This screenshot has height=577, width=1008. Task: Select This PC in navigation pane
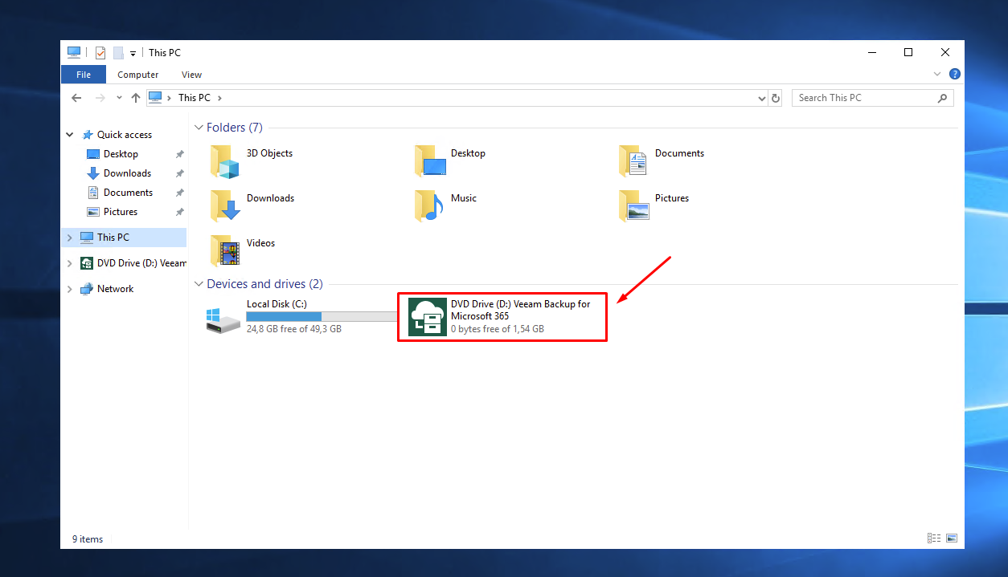[x=124, y=238]
